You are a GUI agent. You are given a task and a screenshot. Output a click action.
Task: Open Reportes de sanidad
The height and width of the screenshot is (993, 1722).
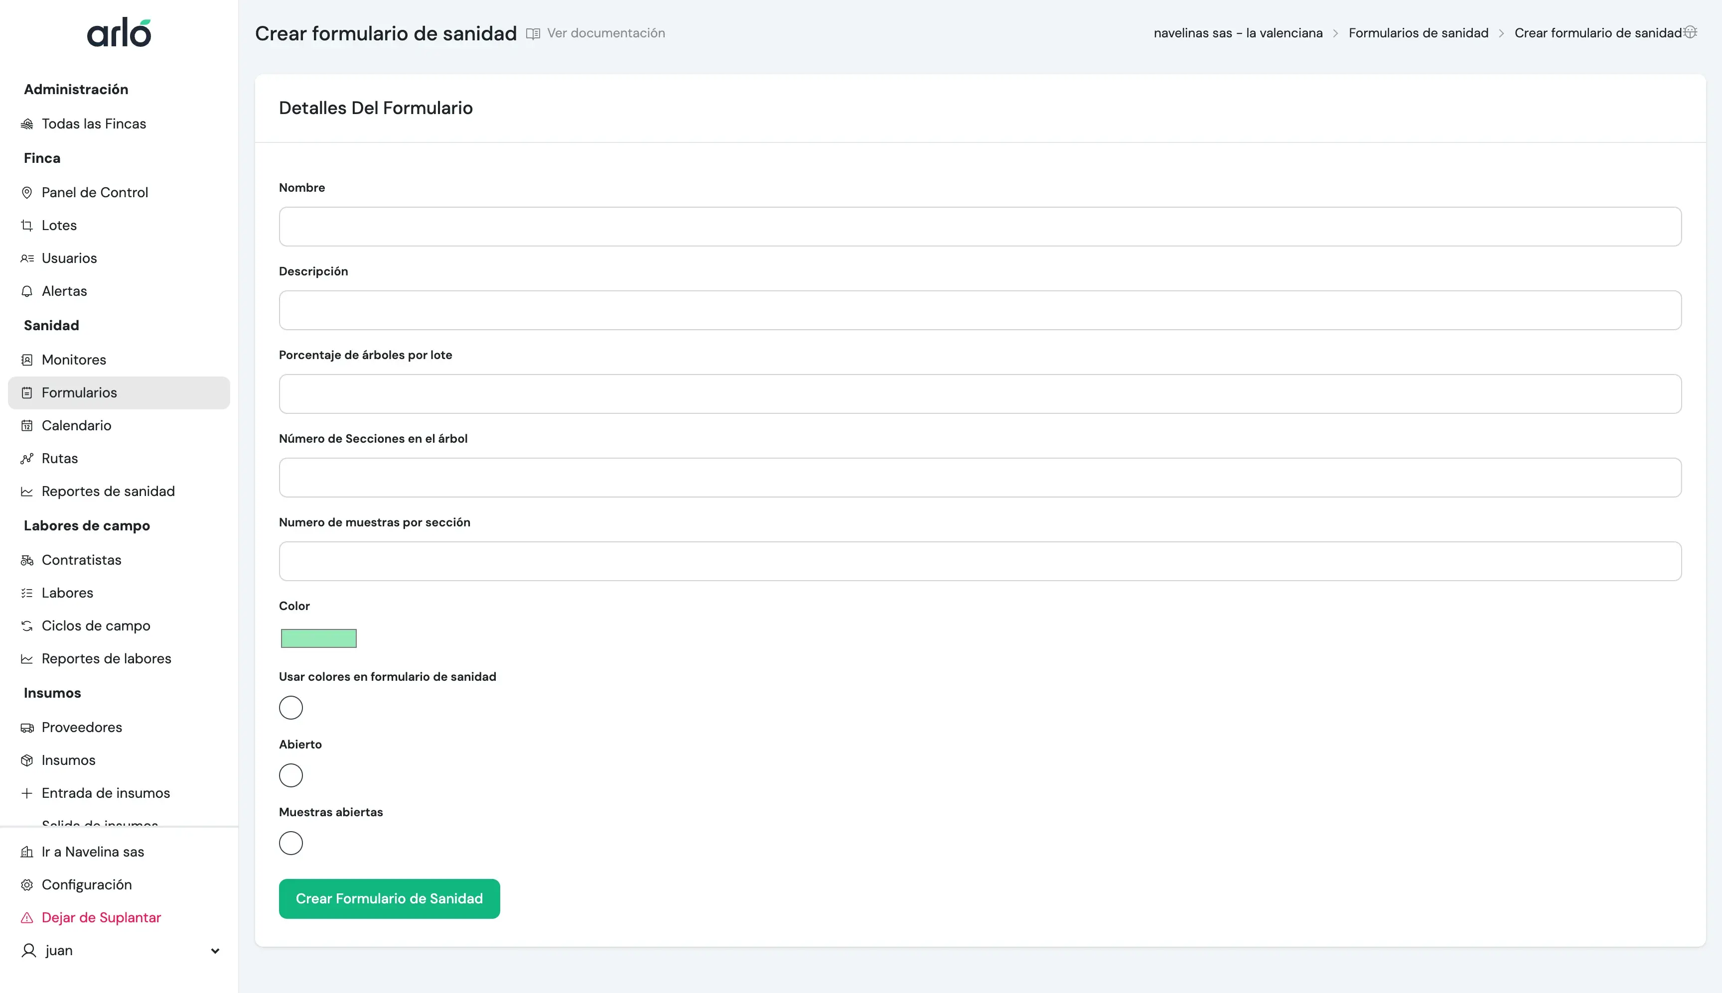click(108, 491)
